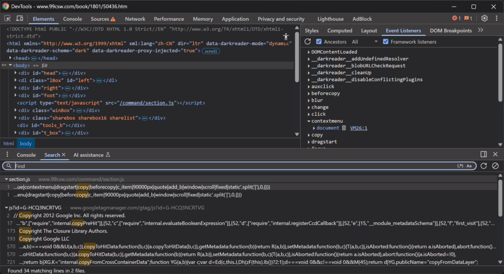Screen dimensions: 504x274
Task: Click the ellipsis beside the body element
Action: 4,65
